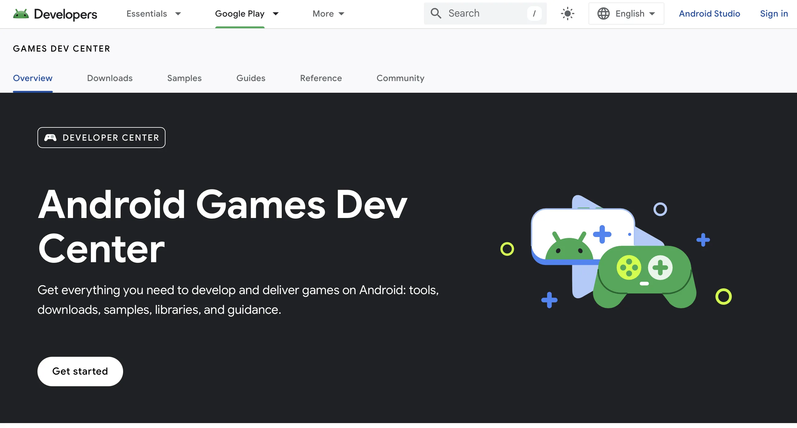Click the keyboard shortcut slash indicator in search
This screenshot has width=797, height=428.
pyautogui.click(x=534, y=13)
